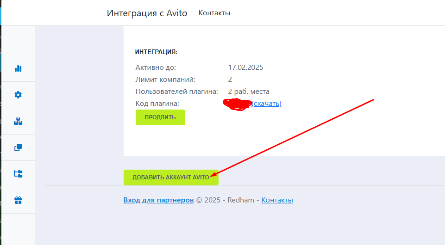
Task: Click the overlapping squares copy sidebar icon
Action: pos(18,147)
